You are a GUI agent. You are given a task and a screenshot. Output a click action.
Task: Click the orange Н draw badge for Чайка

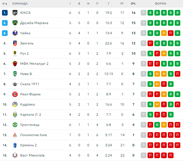tap(164, 33)
